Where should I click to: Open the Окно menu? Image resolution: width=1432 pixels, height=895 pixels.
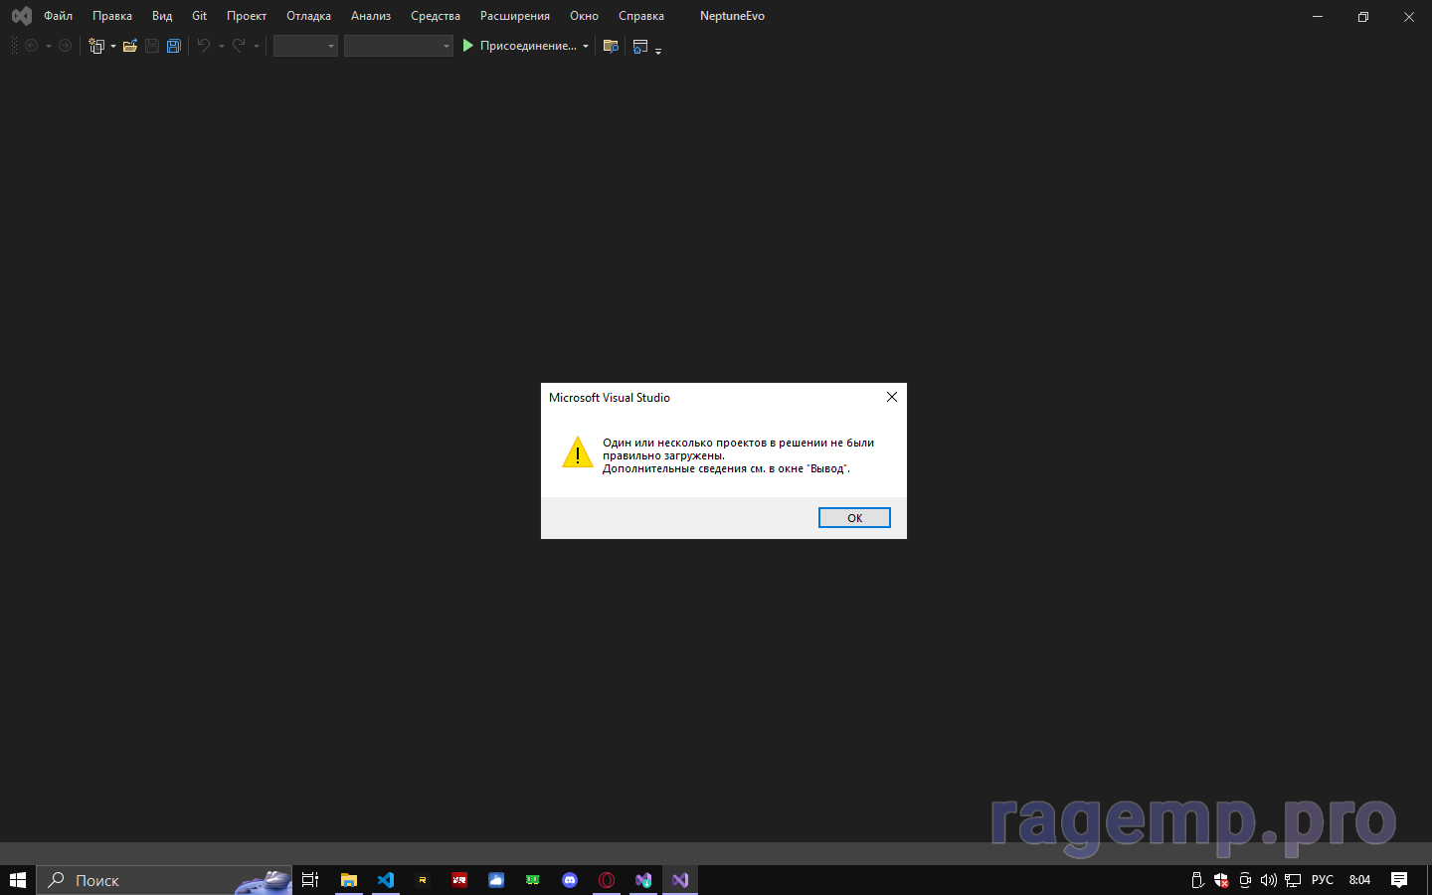pos(584,16)
